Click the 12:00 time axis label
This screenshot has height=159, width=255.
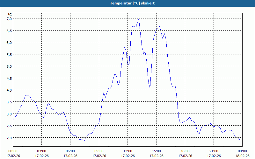128,151
